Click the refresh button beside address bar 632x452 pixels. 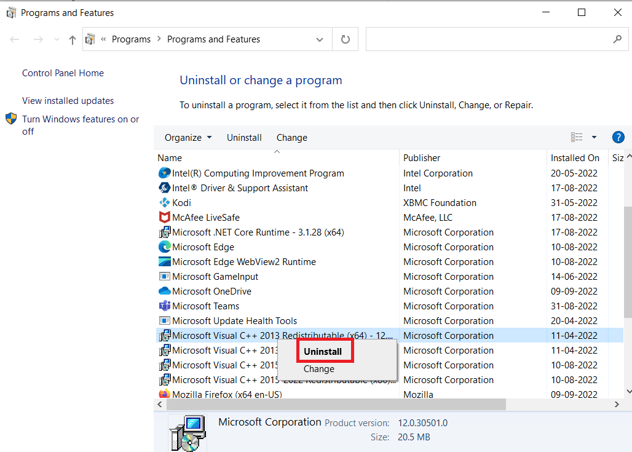coord(346,39)
